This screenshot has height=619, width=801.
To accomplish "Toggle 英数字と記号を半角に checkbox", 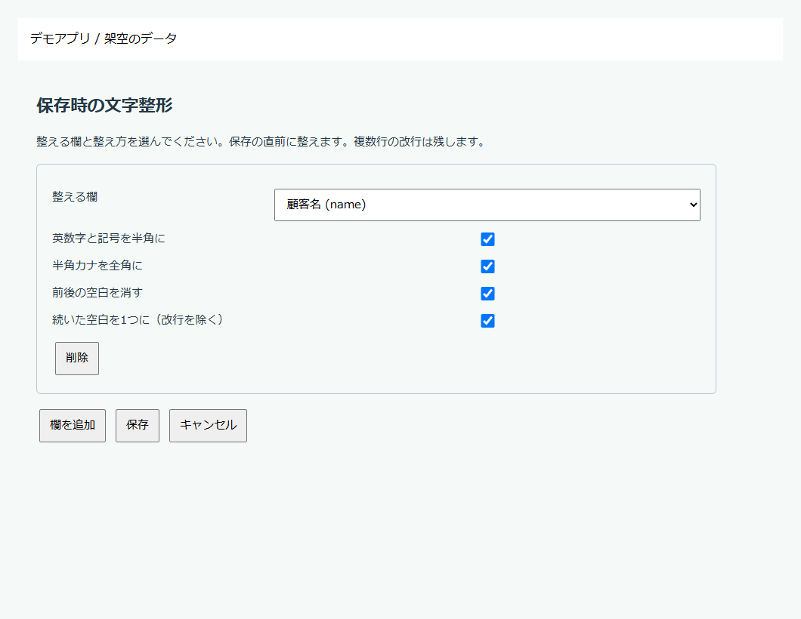I will (x=487, y=239).
